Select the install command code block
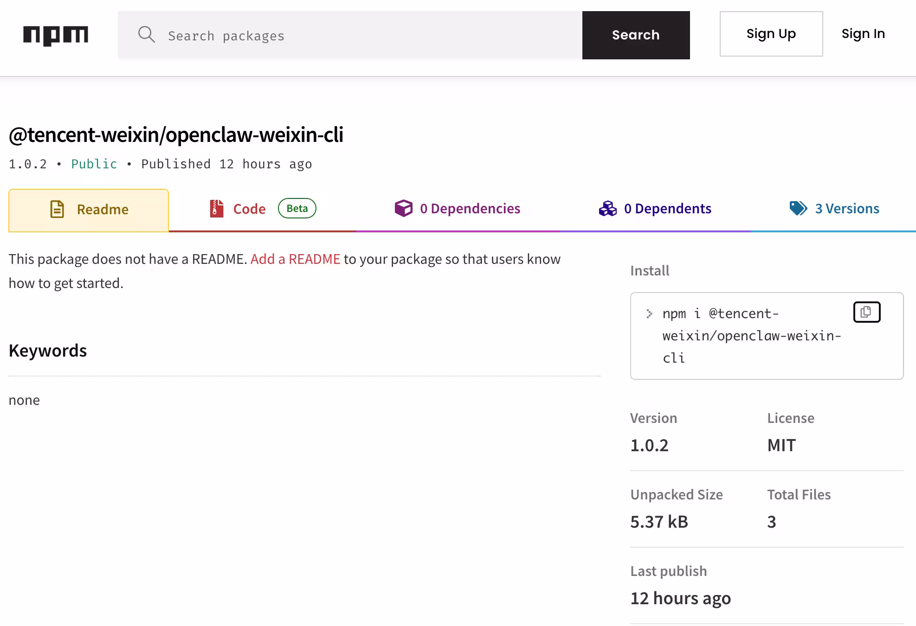 tap(752, 335)
